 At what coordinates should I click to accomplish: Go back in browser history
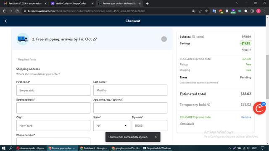coord(5,11)
